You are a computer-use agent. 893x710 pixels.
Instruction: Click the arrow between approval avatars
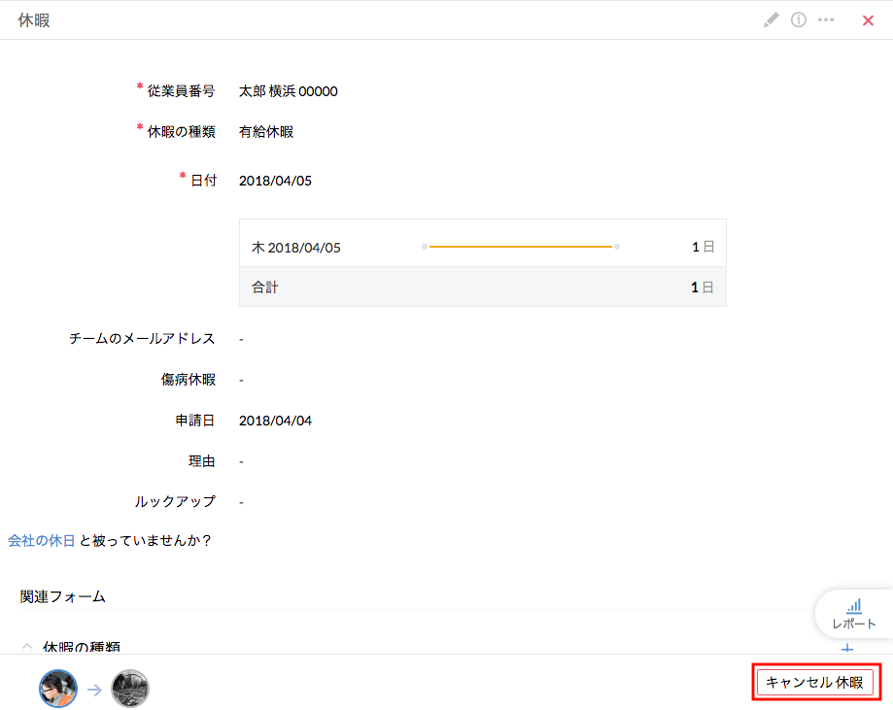pyautogui.click(x=94, y=690)
